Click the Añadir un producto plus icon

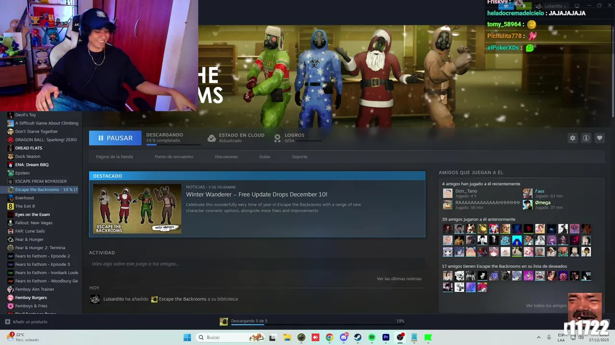click(7, 322)
